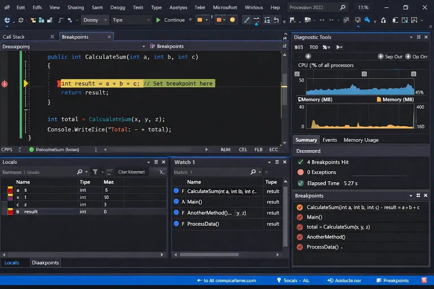
Task: Select the Events tab label
Action: tap(330, 140)
